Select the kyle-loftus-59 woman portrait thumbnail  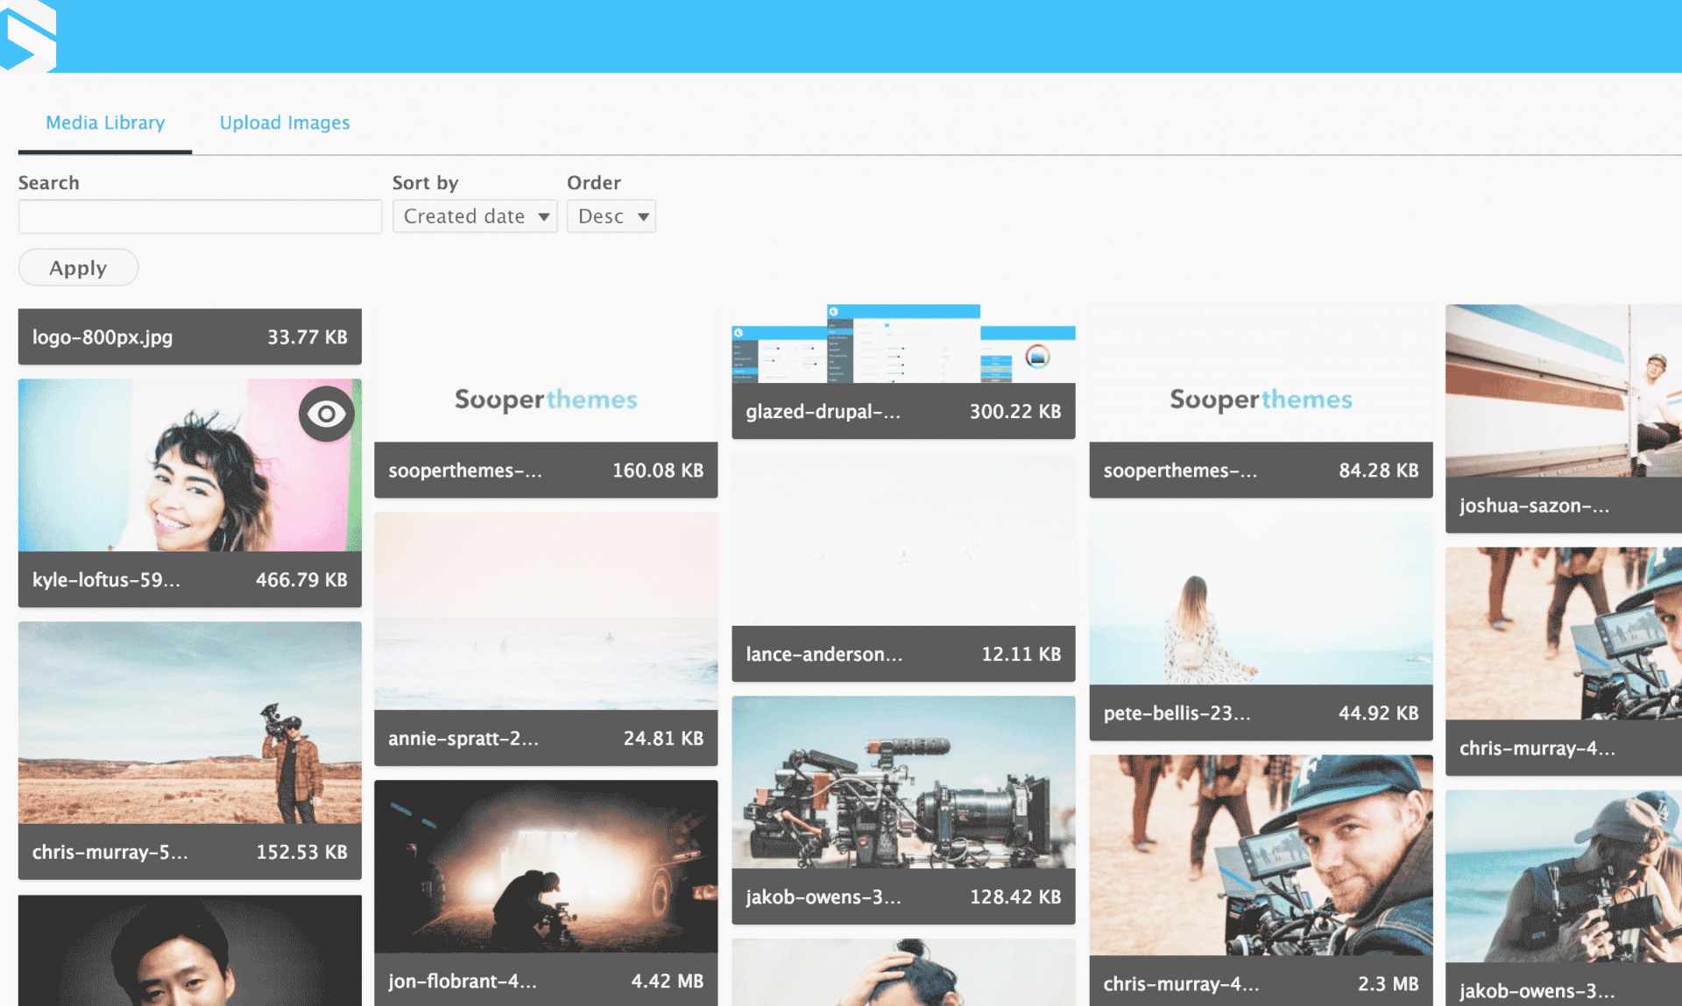[190, 465]
